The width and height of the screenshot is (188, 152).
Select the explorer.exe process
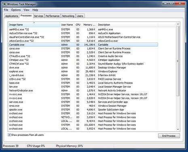click(83, 71)
